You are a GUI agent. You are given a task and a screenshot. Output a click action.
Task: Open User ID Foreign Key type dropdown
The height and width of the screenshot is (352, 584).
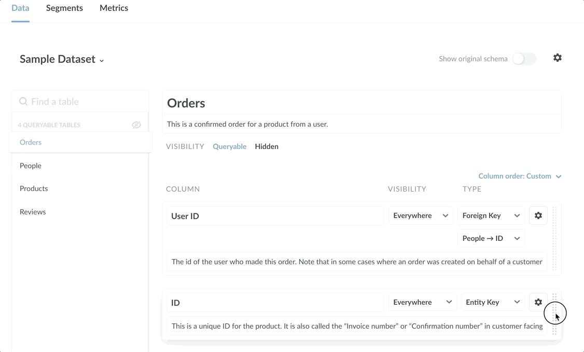(491, 215)
